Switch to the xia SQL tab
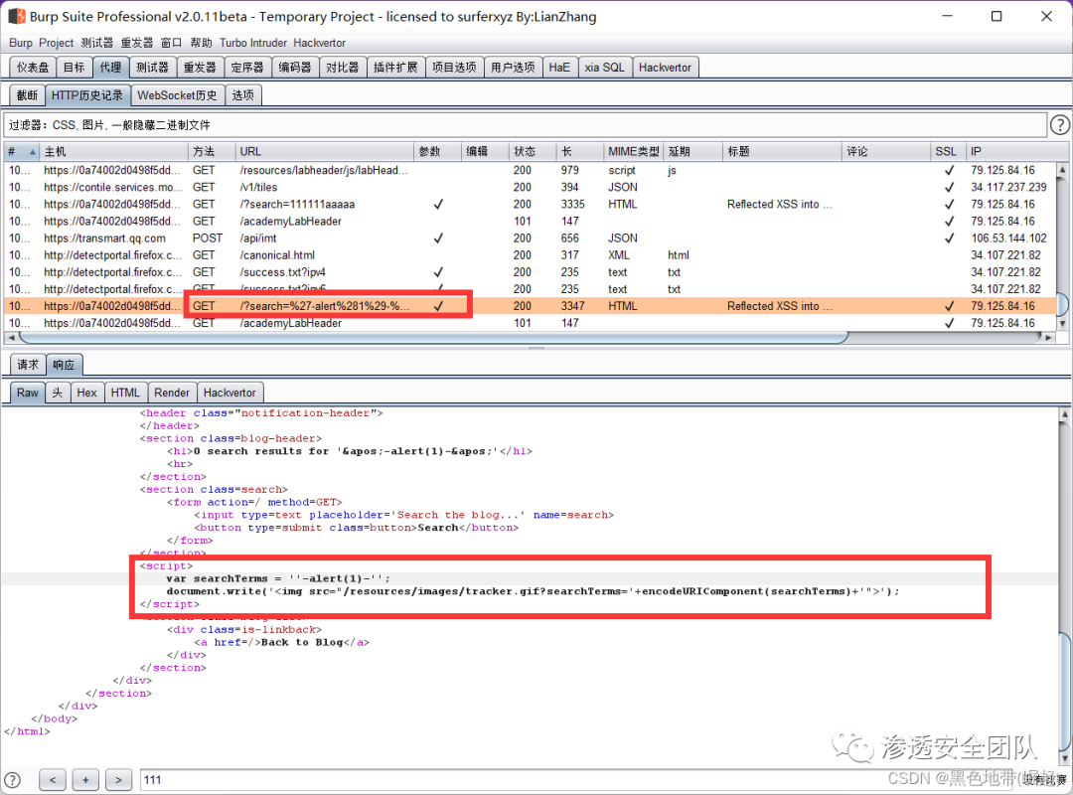Image resolution: width=1073 pixels, height=795 pixels. point(604,68)
